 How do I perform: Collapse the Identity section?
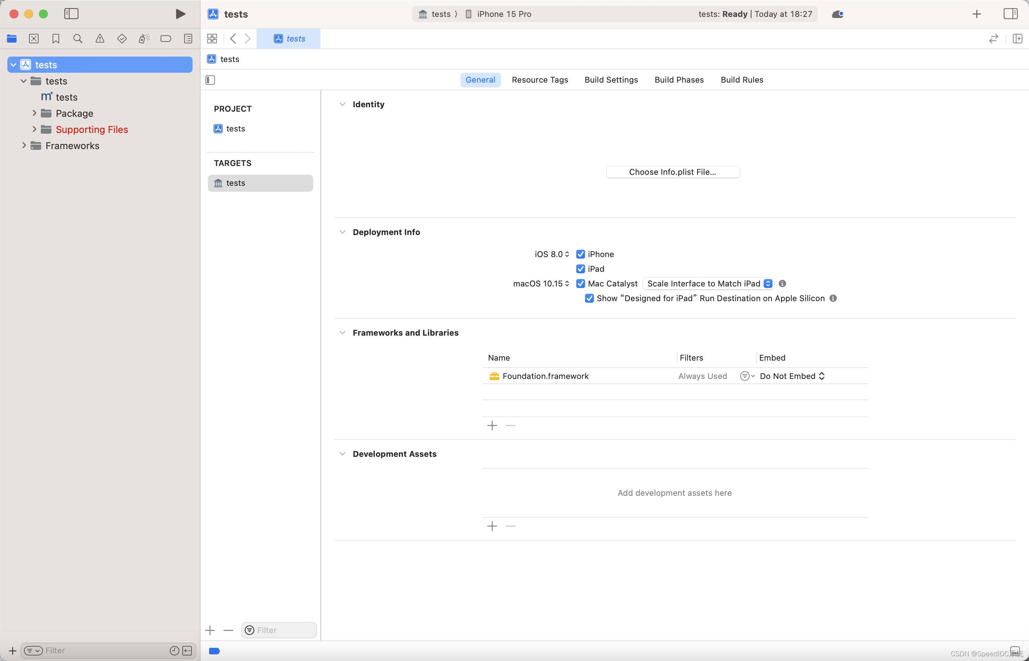point(342,104)
